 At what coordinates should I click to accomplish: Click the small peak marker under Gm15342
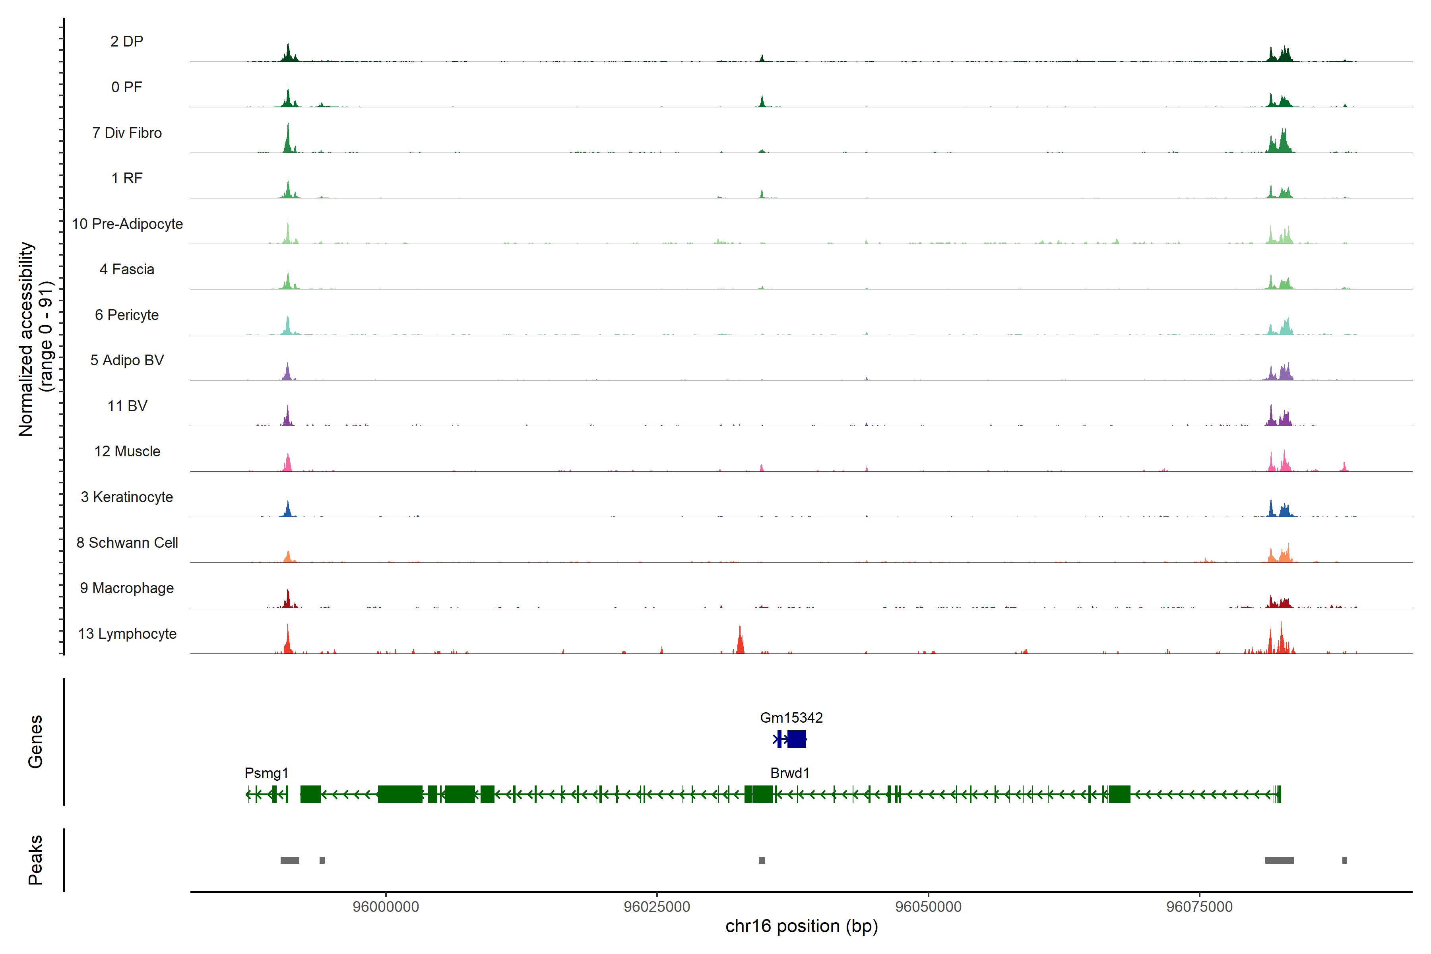point(762,860)
